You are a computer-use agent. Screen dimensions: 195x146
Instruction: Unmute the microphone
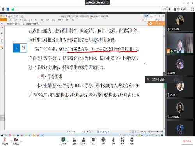5,141
